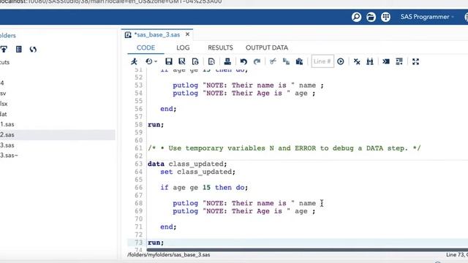Screen dimensions: 468x263
Task: Open the submission history dropdown
Action: coord(151,61)
